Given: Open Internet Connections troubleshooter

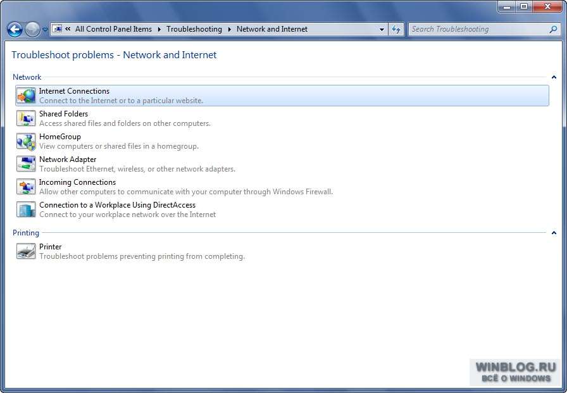Looking at the screenshot, I should (282, 96).
